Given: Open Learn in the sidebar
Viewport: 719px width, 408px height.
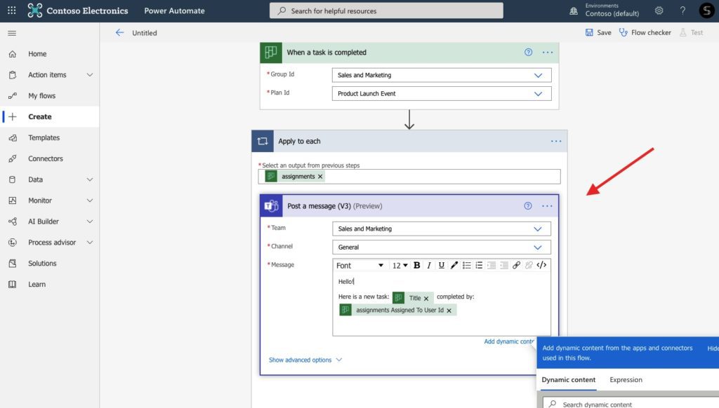Looking at the screenshot, I should click(x=50, y=285).
